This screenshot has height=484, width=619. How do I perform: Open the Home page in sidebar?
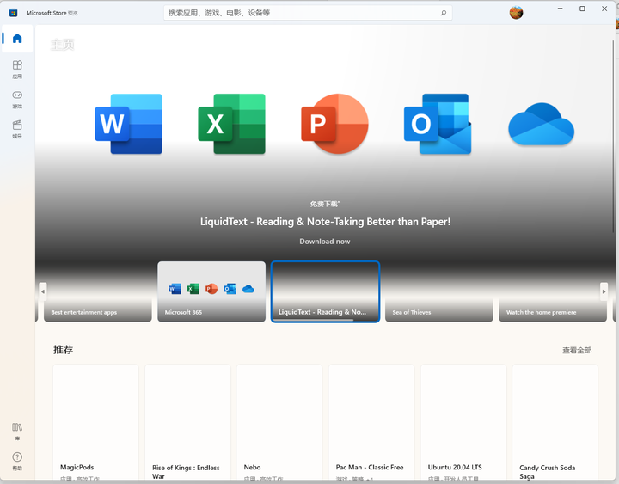[17, 39]
